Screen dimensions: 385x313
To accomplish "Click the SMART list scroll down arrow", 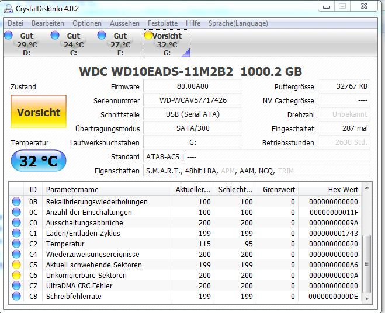I will click(x=367, y=299).
